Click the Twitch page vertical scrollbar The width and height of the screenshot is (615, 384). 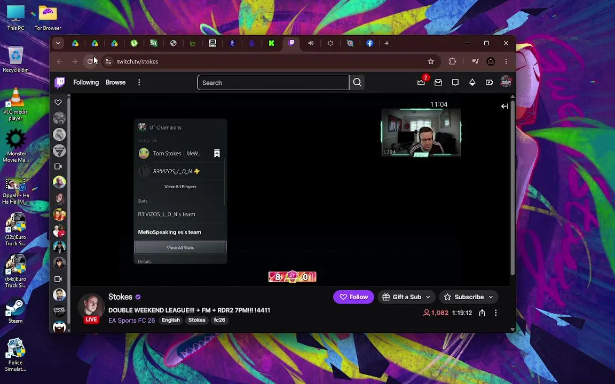[512, 188]
